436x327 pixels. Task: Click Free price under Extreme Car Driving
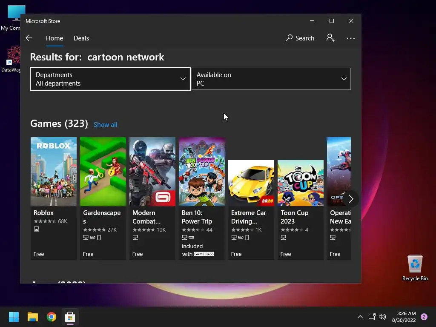click(x=236, y=254)
